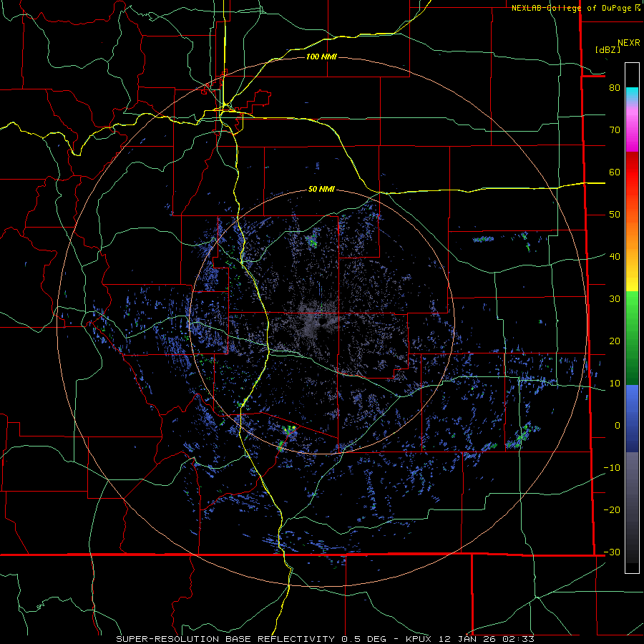This screenshot has width=644, height=644.
Task: Click the 0 value on the dBZ scale
Action: point(618,426)
